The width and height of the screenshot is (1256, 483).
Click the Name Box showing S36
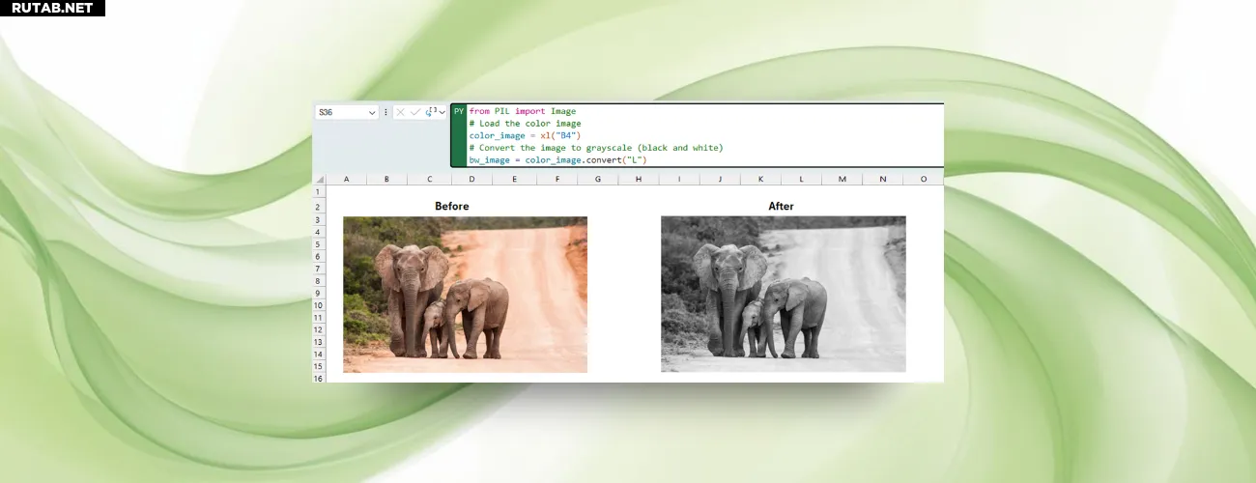pyautogui.click(x=347, y=112)
